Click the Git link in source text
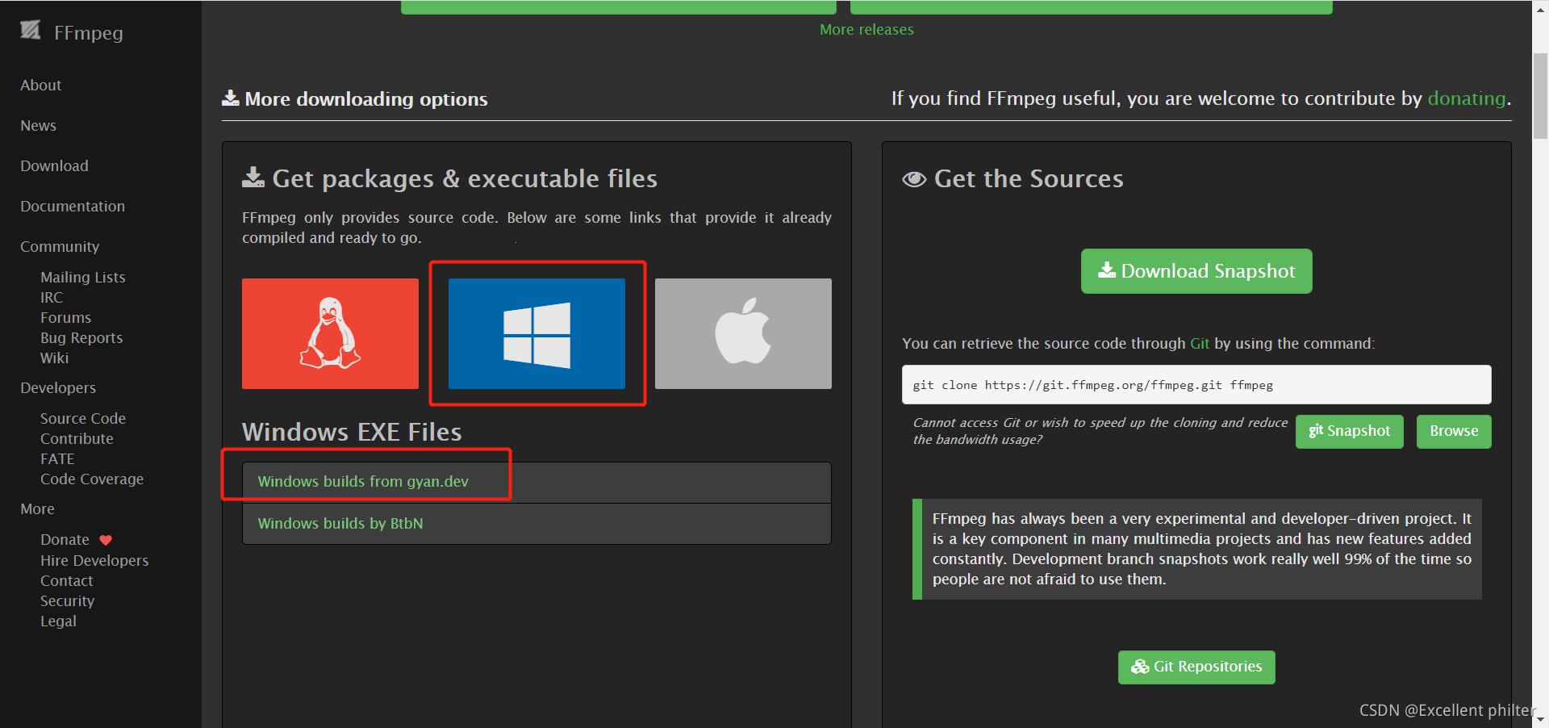Image resolution: width=1549 pixels, height=728 pixels. 1200,343
